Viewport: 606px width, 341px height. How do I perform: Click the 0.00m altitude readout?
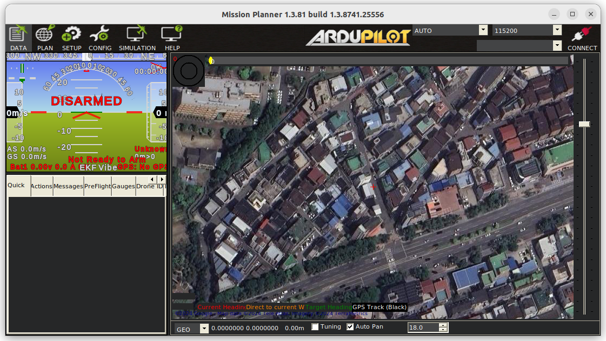click(x=295, y=328)
